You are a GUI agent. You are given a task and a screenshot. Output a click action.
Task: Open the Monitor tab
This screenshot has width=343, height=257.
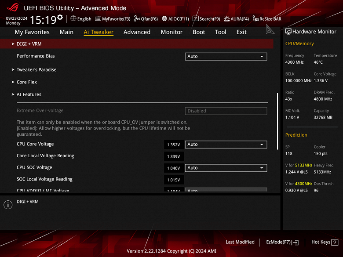coord(171,32)
